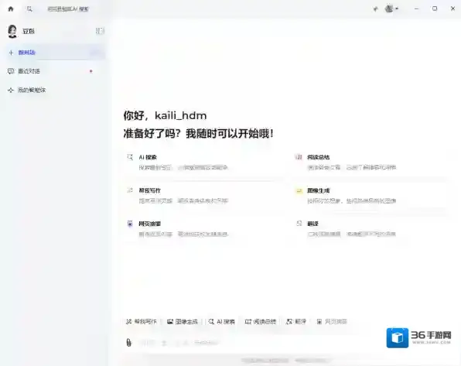Click into the message input box at bottom
The height and width of the screenshot is (366, 461).
(253, 343)
